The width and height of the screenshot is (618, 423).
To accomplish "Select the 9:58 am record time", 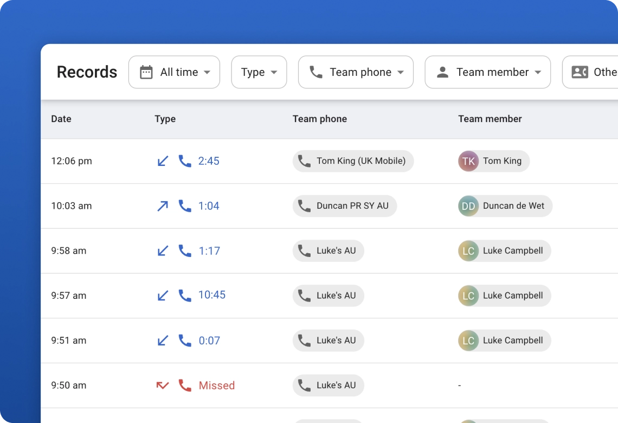I will click(x=69, y=251).
